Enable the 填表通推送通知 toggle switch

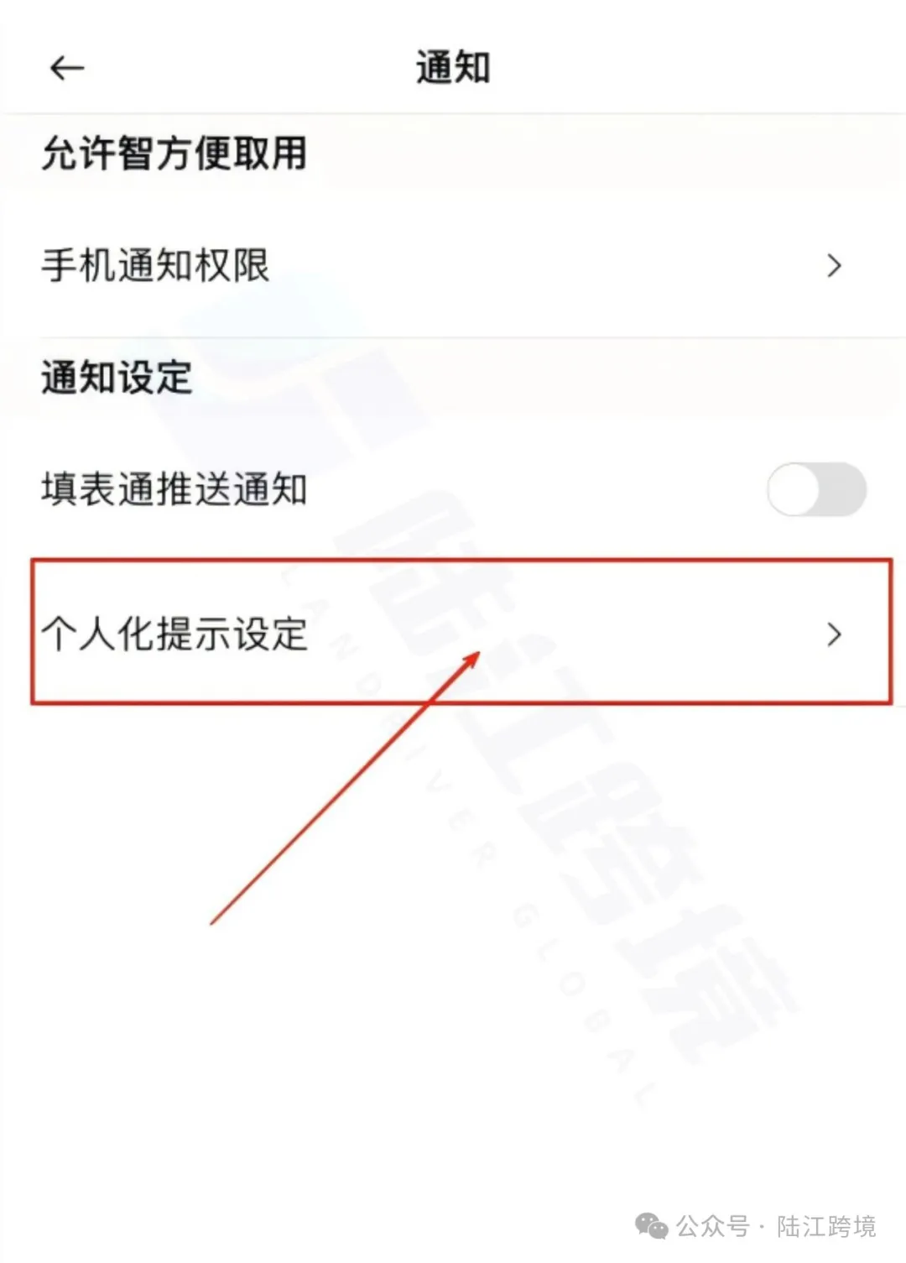pyautogui.click(x=816, y=489)
